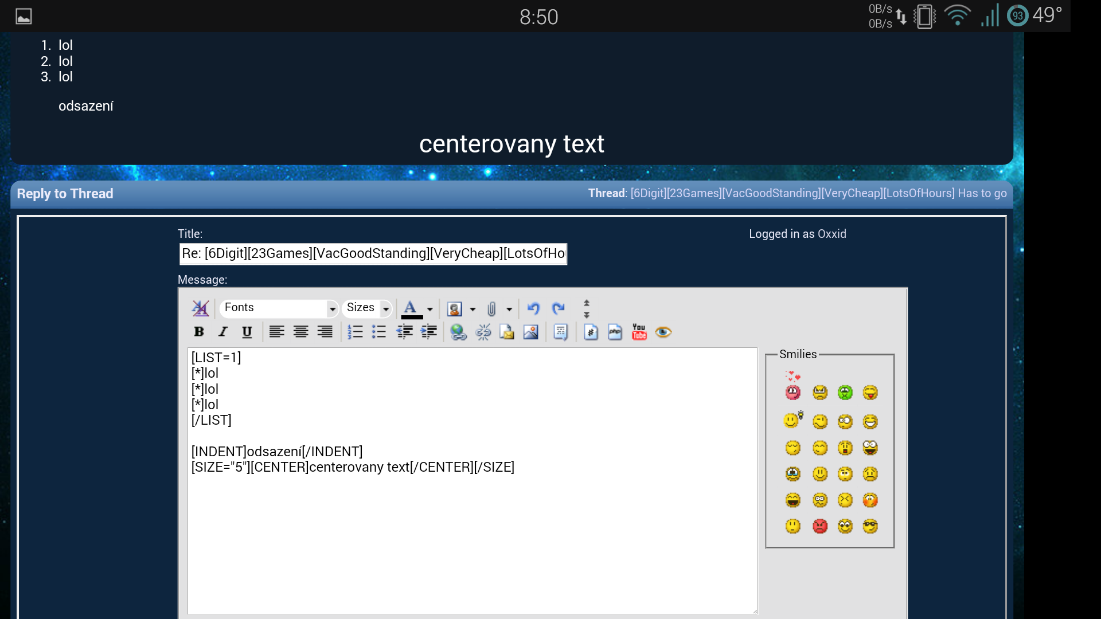The width and height of the screenshot is (1101, 619).
Task: Toggle bold formatting
Action: [x=199, y=332]
